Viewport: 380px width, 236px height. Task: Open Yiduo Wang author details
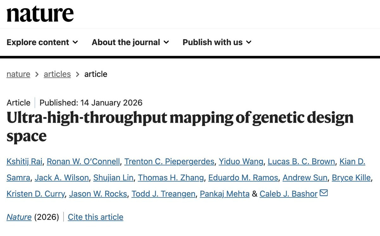(241, 161)
